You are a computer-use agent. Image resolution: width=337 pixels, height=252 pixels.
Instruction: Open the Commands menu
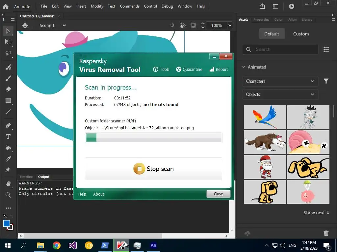pos(130,6)
